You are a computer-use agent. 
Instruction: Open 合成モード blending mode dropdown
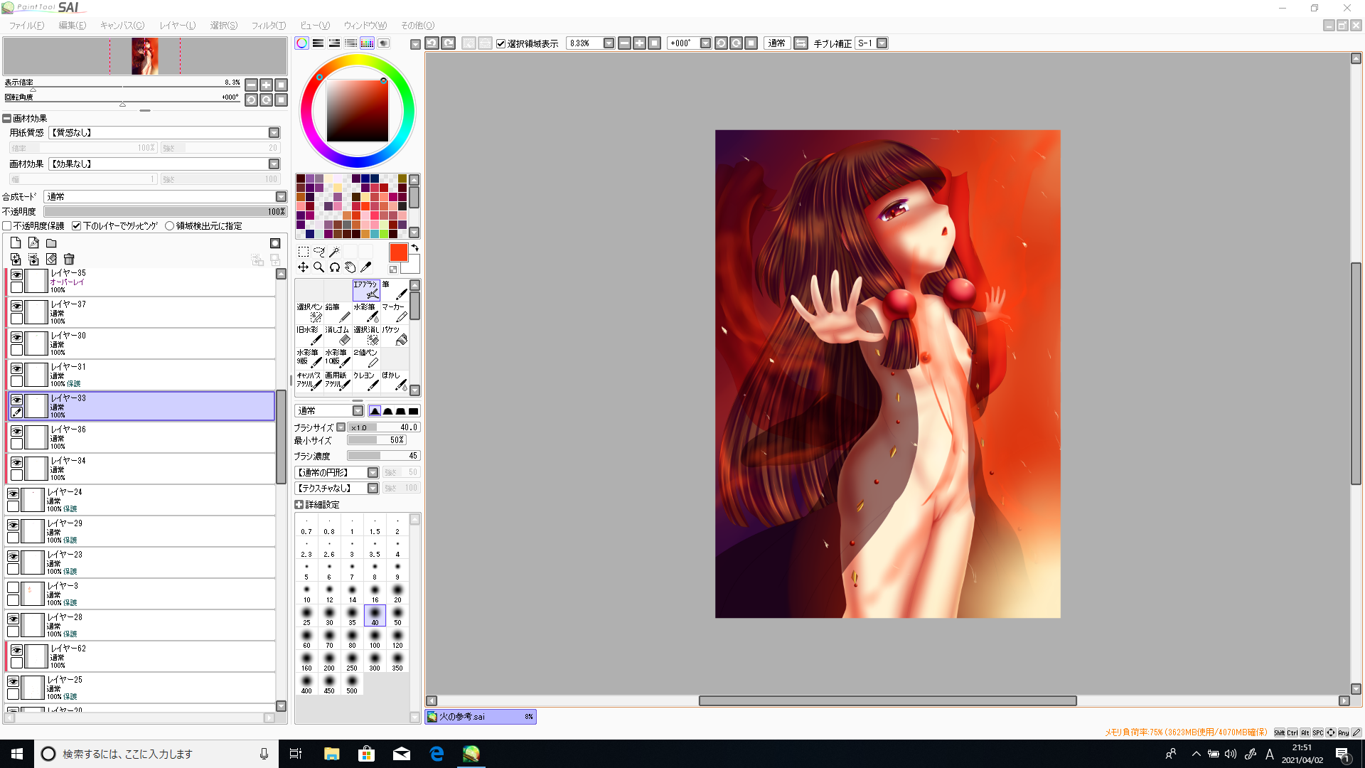click(x=281, y=197)
